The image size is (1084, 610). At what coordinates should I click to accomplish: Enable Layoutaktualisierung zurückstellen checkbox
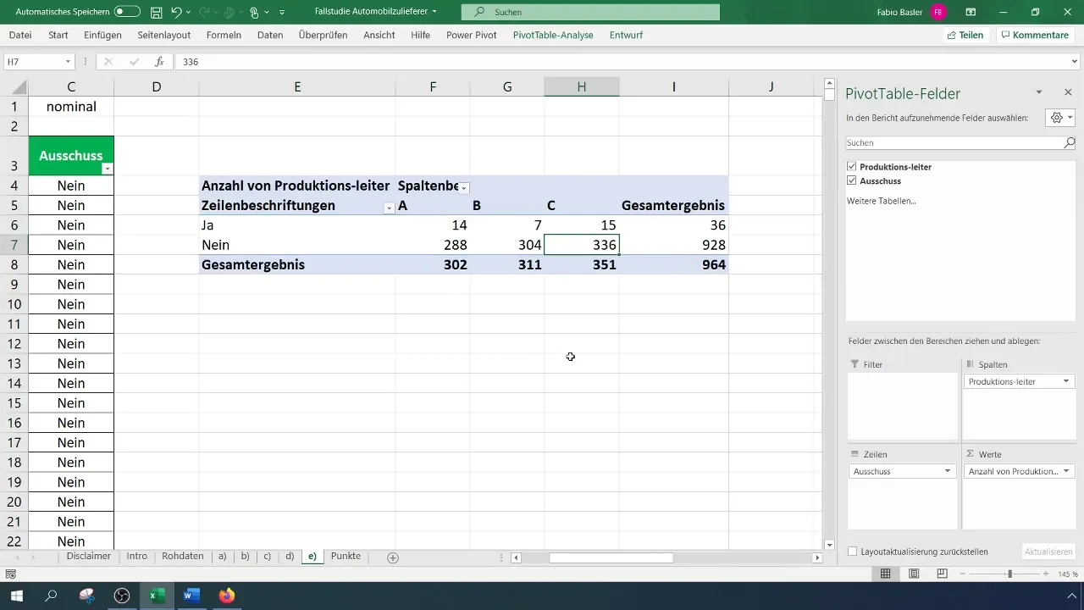click(x=853, y=552)
